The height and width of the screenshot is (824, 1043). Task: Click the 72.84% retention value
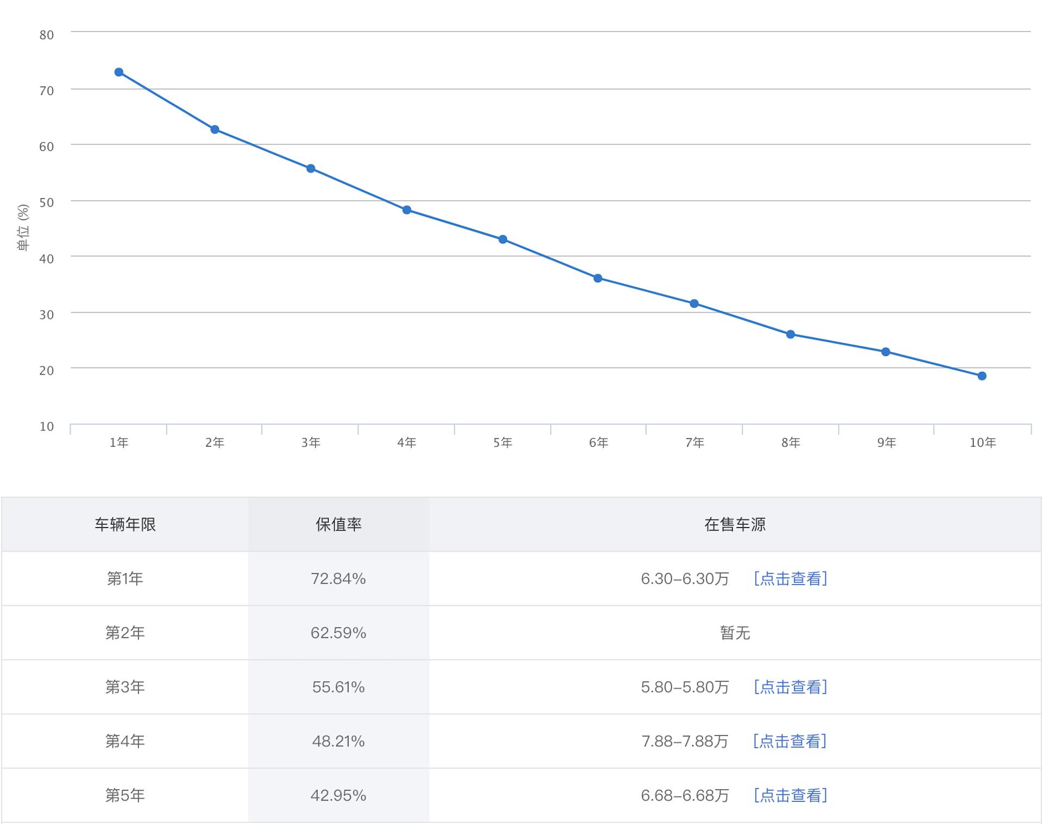point(338,579)
